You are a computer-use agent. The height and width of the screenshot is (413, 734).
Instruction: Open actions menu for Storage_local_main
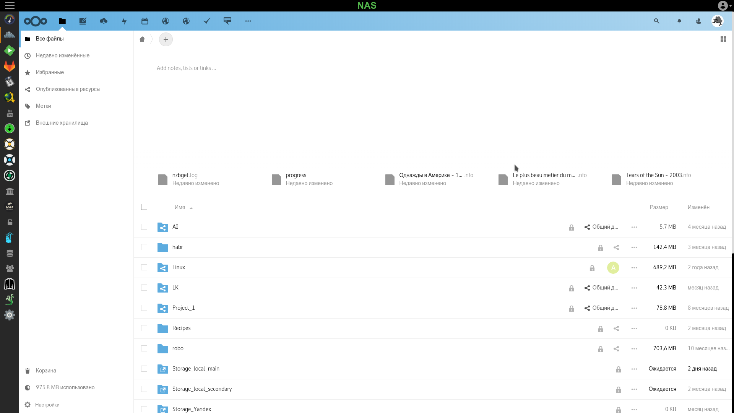634,369
